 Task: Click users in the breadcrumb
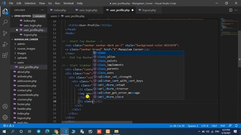pos(53,16)
